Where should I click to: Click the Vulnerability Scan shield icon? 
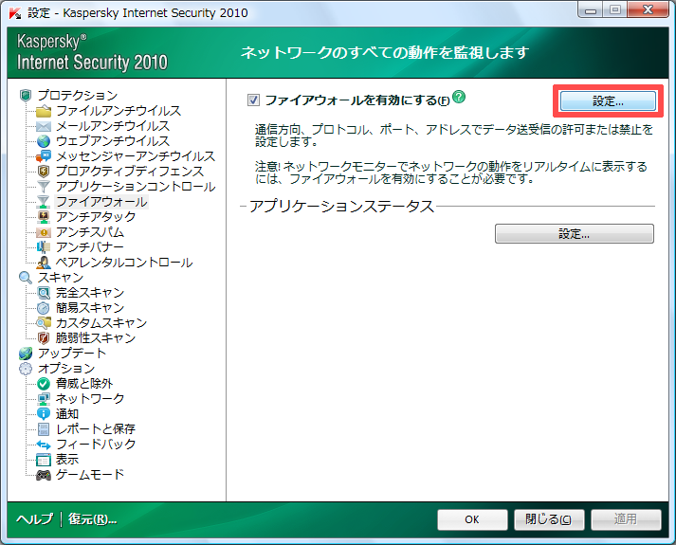[x=44, y=338]
